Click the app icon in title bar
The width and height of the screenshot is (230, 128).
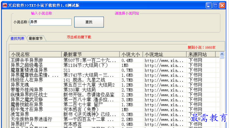pyautogui.click(x=5, y=5)
